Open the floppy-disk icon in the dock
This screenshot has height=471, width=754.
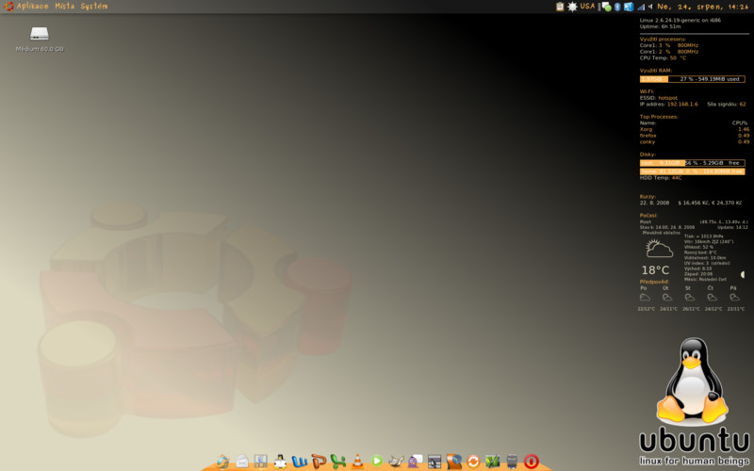[x=261, y=462]
